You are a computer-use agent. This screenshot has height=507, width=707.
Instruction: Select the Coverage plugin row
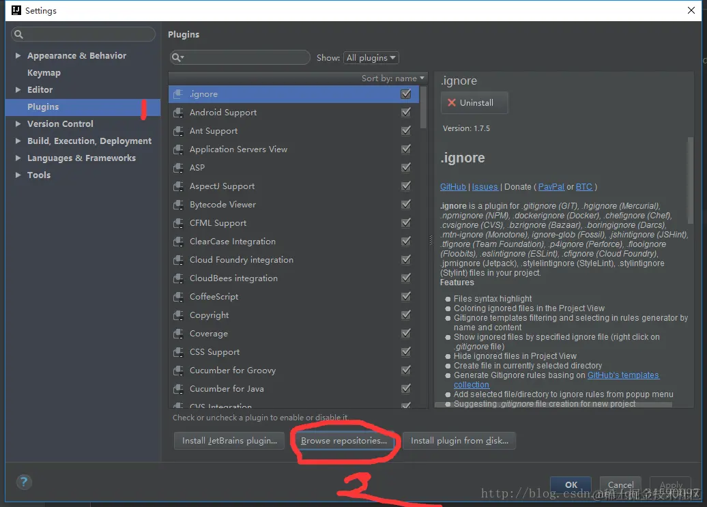click(x=294, y=334)
